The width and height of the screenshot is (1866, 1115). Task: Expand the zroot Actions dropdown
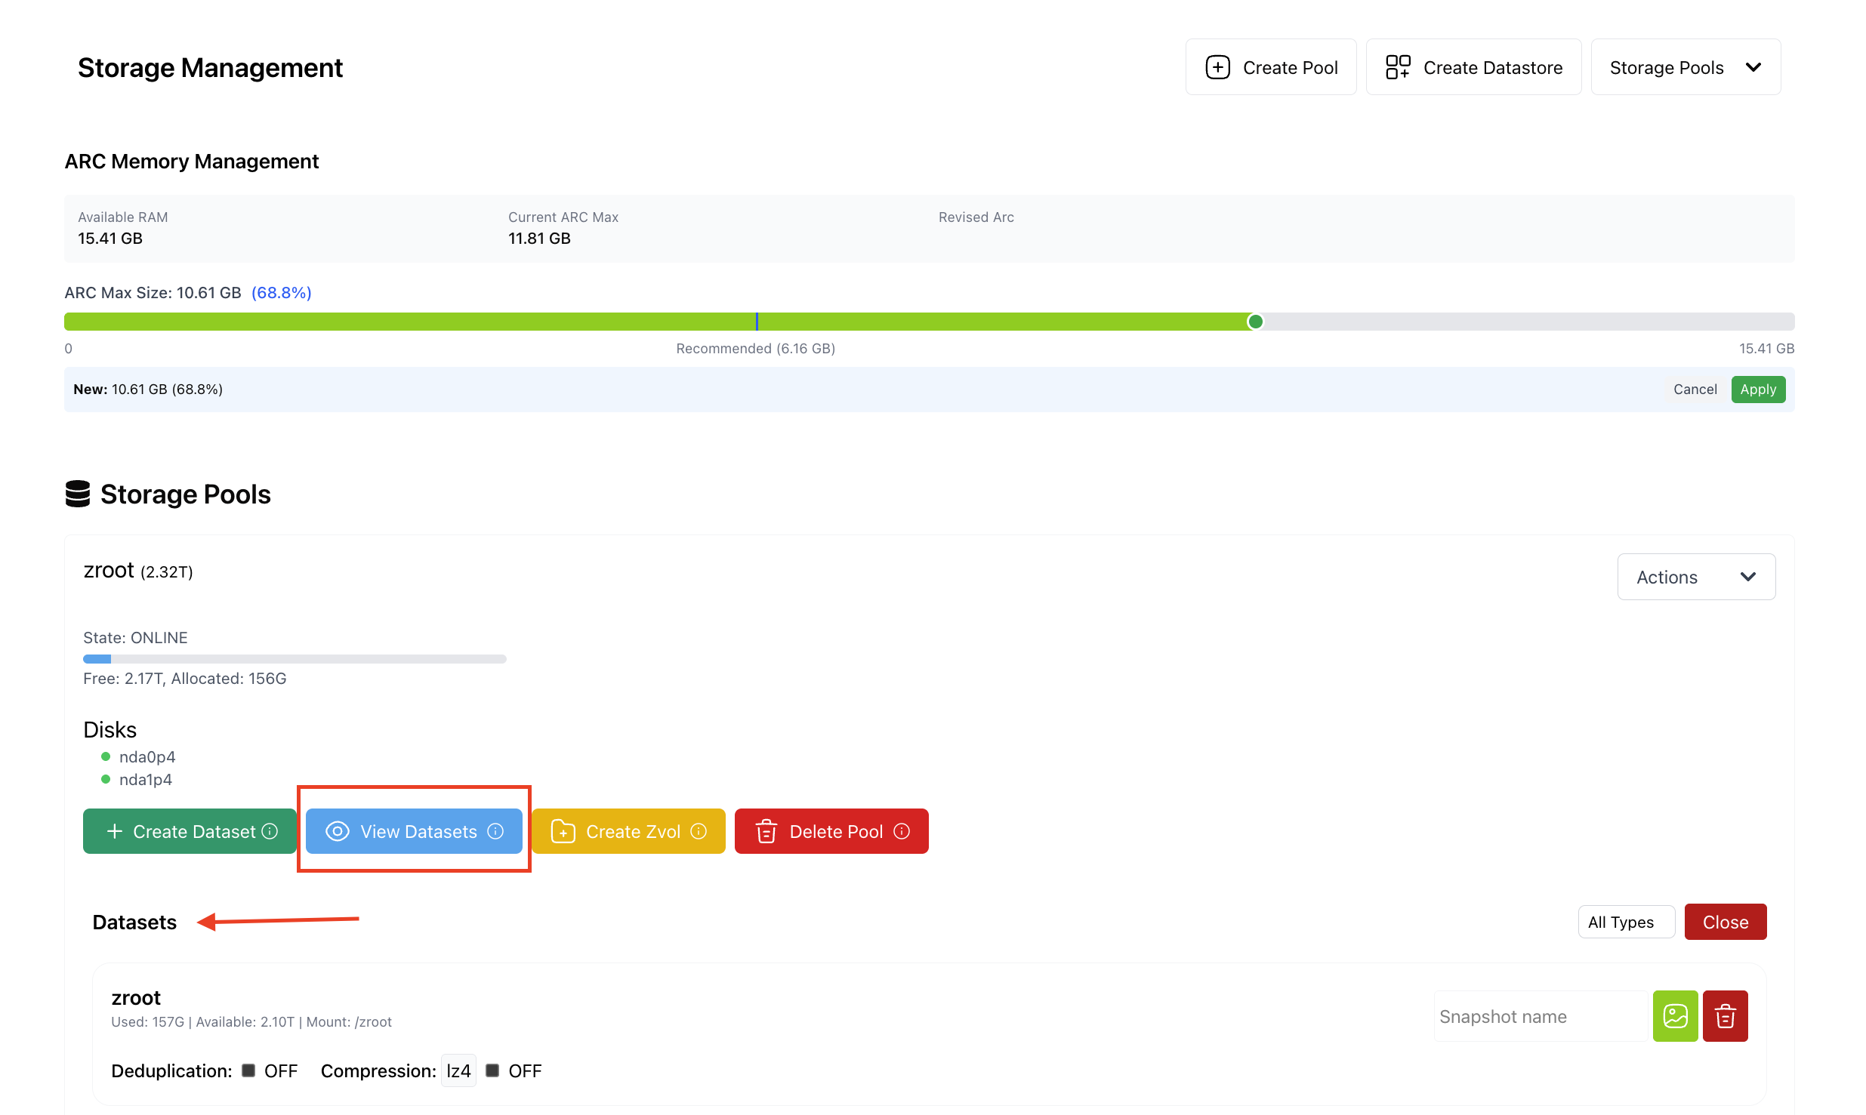coord(1696,577)
